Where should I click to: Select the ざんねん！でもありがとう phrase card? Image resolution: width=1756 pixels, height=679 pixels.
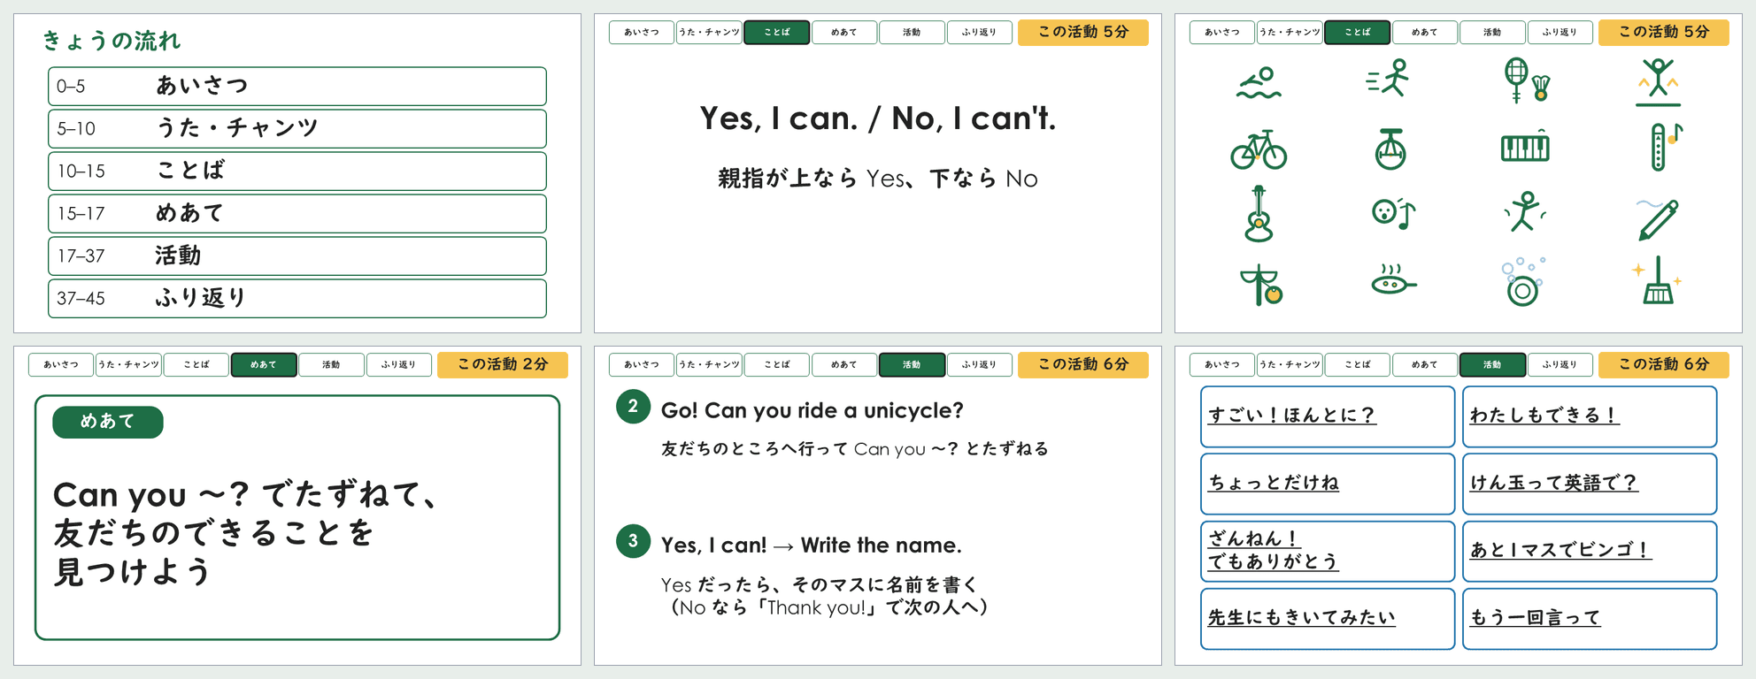click(x=1328, y=551)
